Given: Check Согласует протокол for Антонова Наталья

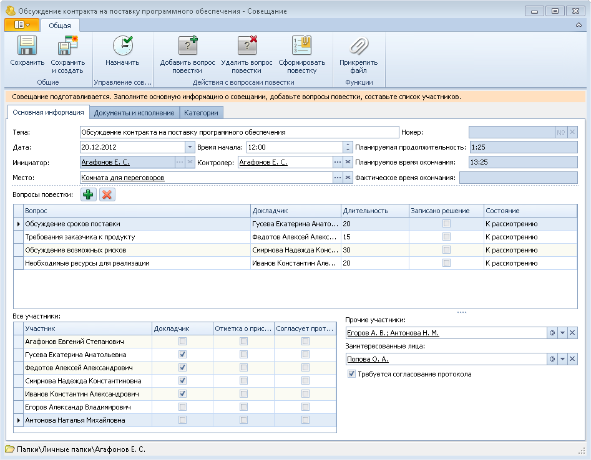Looking at the screenshot, I should (305, 420).
